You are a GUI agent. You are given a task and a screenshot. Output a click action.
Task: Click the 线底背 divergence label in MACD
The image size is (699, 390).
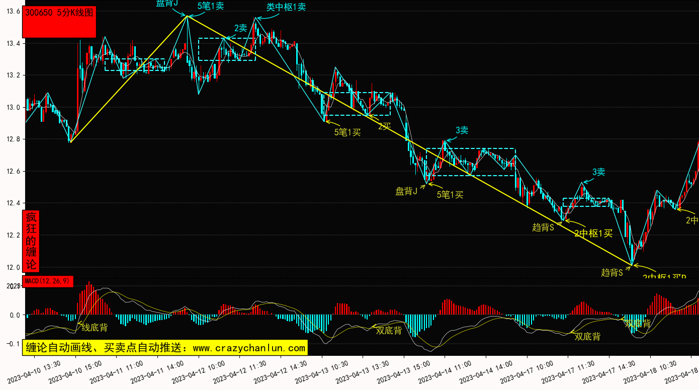95,328
